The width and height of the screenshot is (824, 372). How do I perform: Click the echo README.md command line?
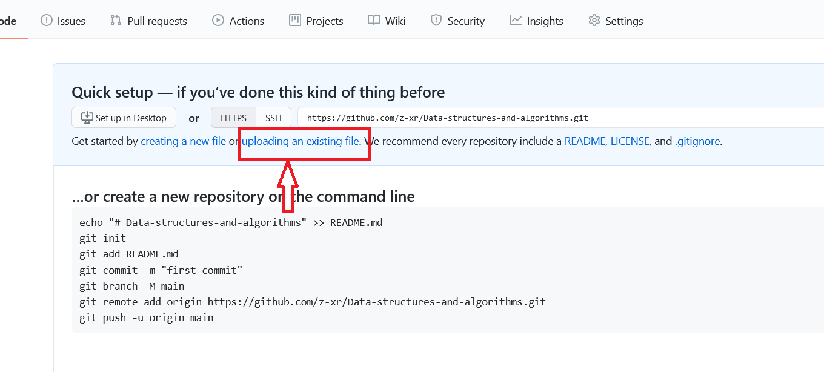click(231, 222)
